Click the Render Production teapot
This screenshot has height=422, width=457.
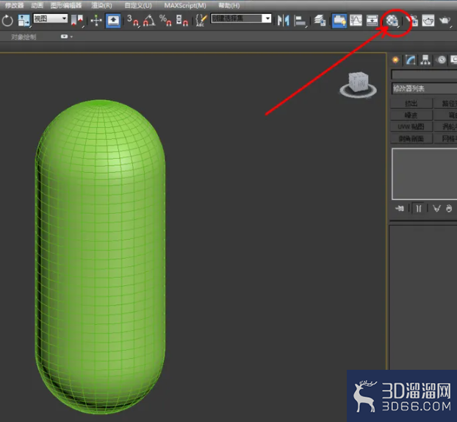(445, 21)
